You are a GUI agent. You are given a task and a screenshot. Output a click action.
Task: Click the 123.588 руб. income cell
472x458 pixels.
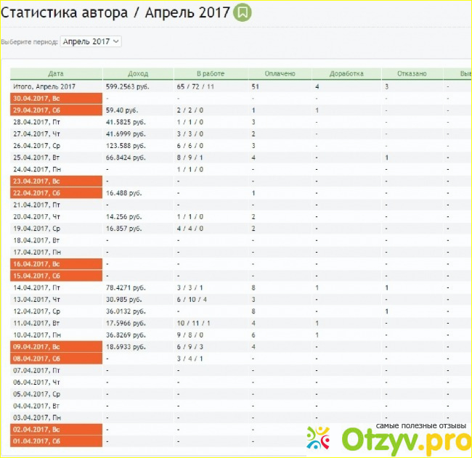point(125,145)
